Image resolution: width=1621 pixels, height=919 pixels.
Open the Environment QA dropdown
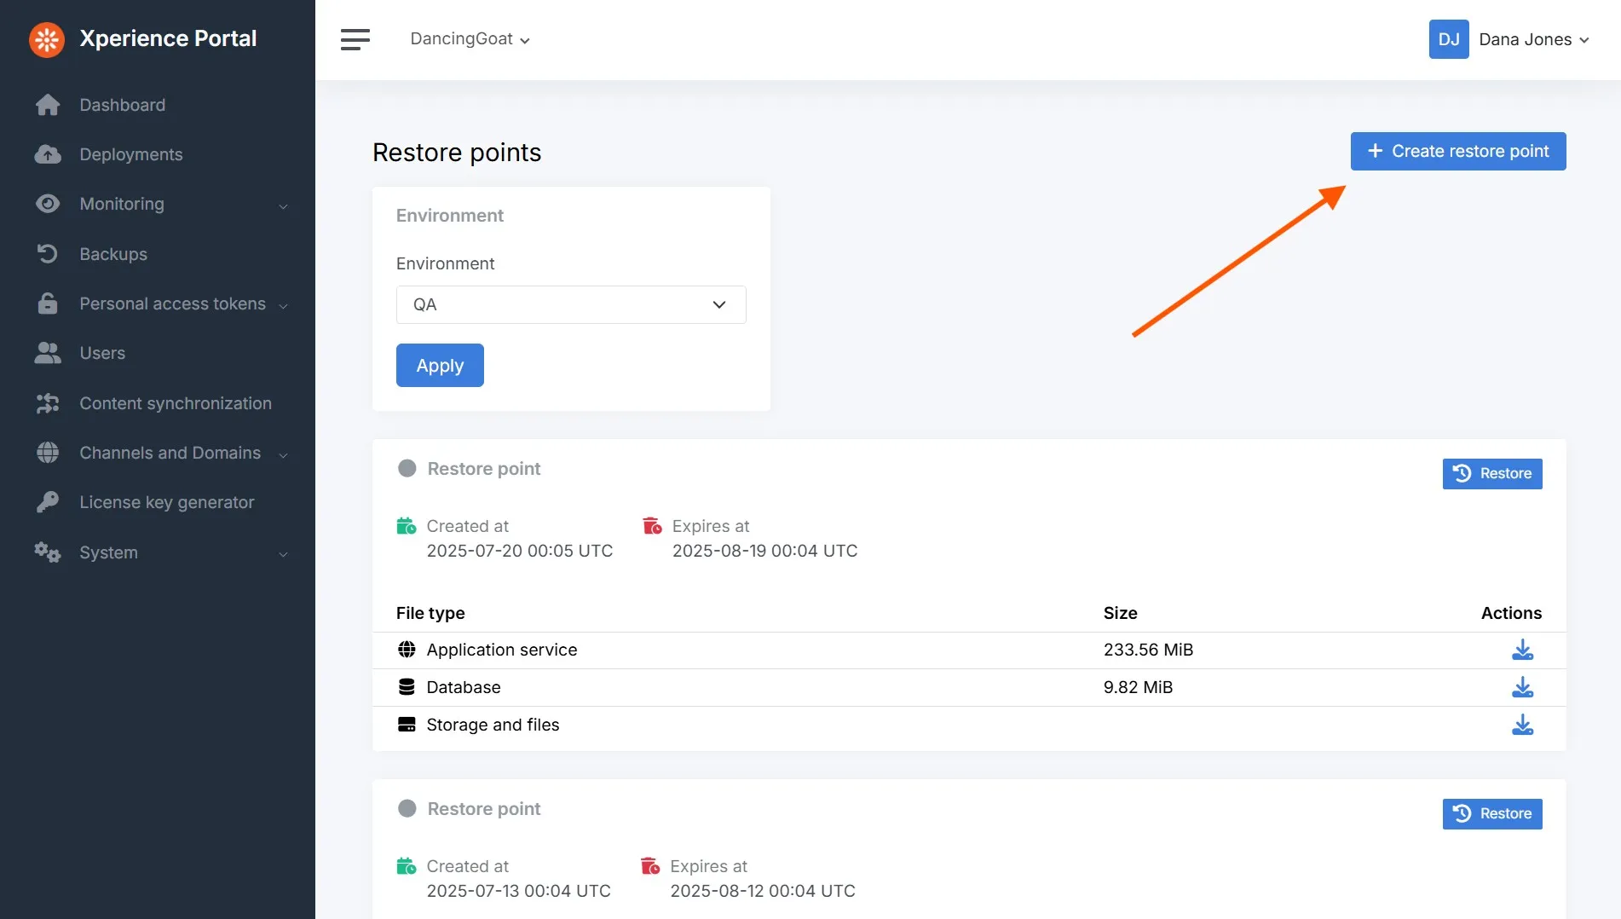(x=571, y=304)
